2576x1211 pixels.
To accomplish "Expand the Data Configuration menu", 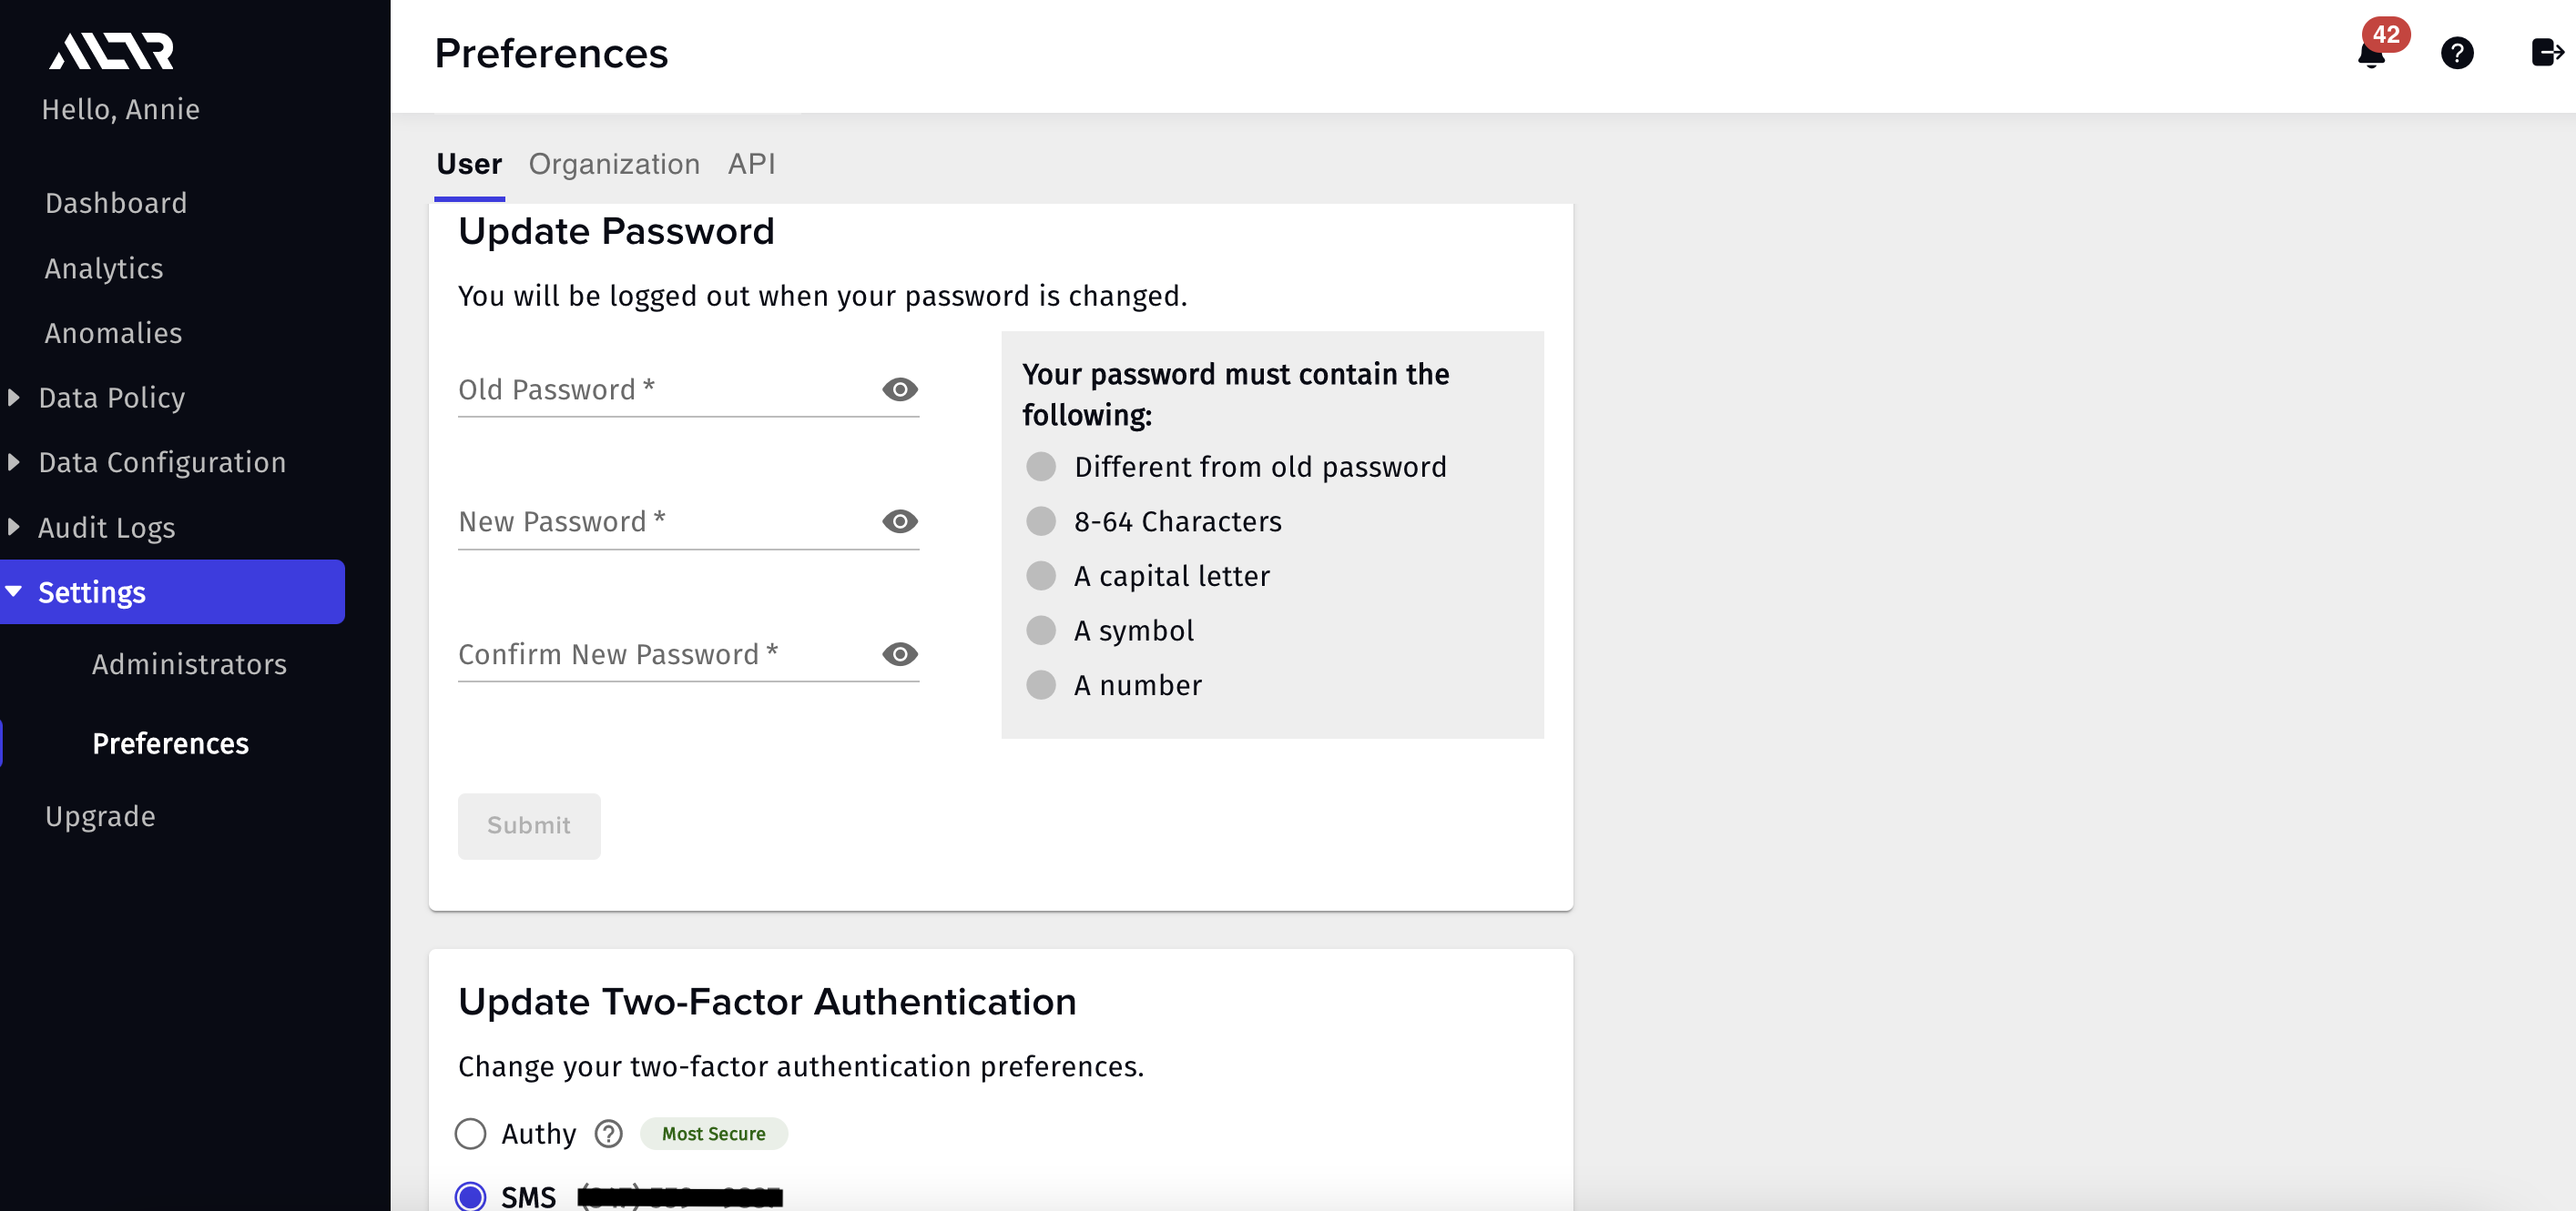I will click(x=14, y=462).
